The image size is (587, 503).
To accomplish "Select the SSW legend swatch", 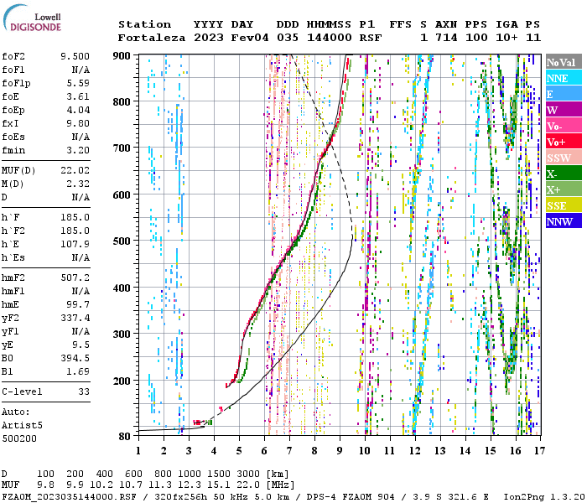I will 564,158.
